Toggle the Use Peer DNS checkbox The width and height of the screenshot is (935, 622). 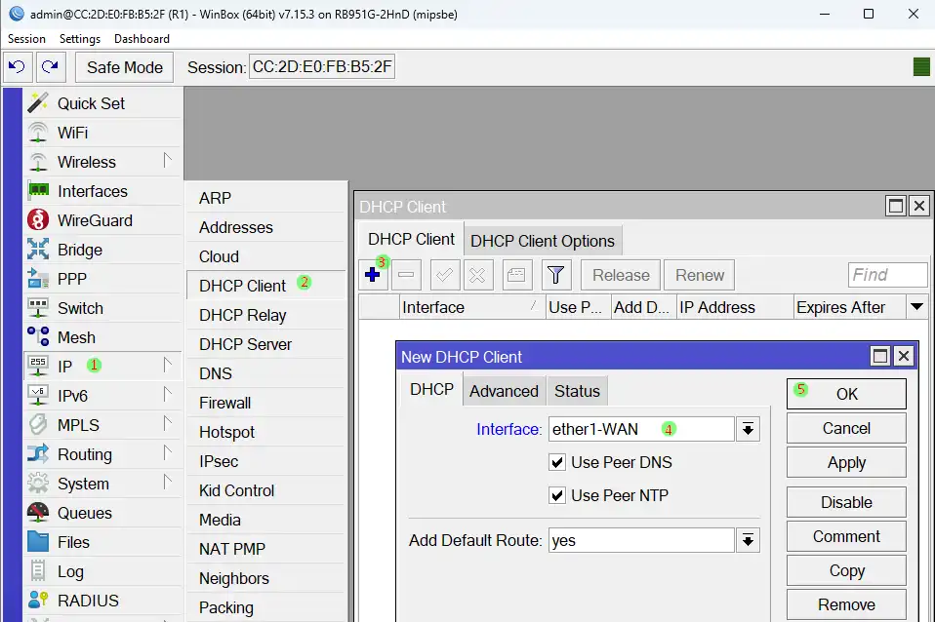pos(557,462)
